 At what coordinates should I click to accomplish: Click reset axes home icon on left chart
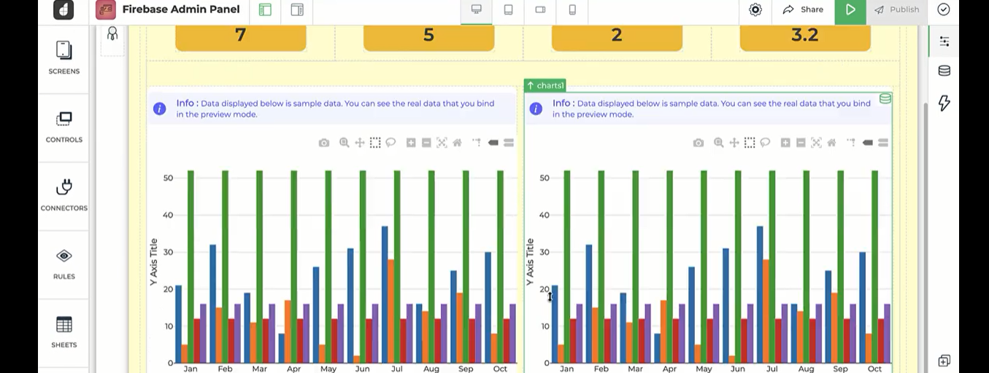(457, 143)
